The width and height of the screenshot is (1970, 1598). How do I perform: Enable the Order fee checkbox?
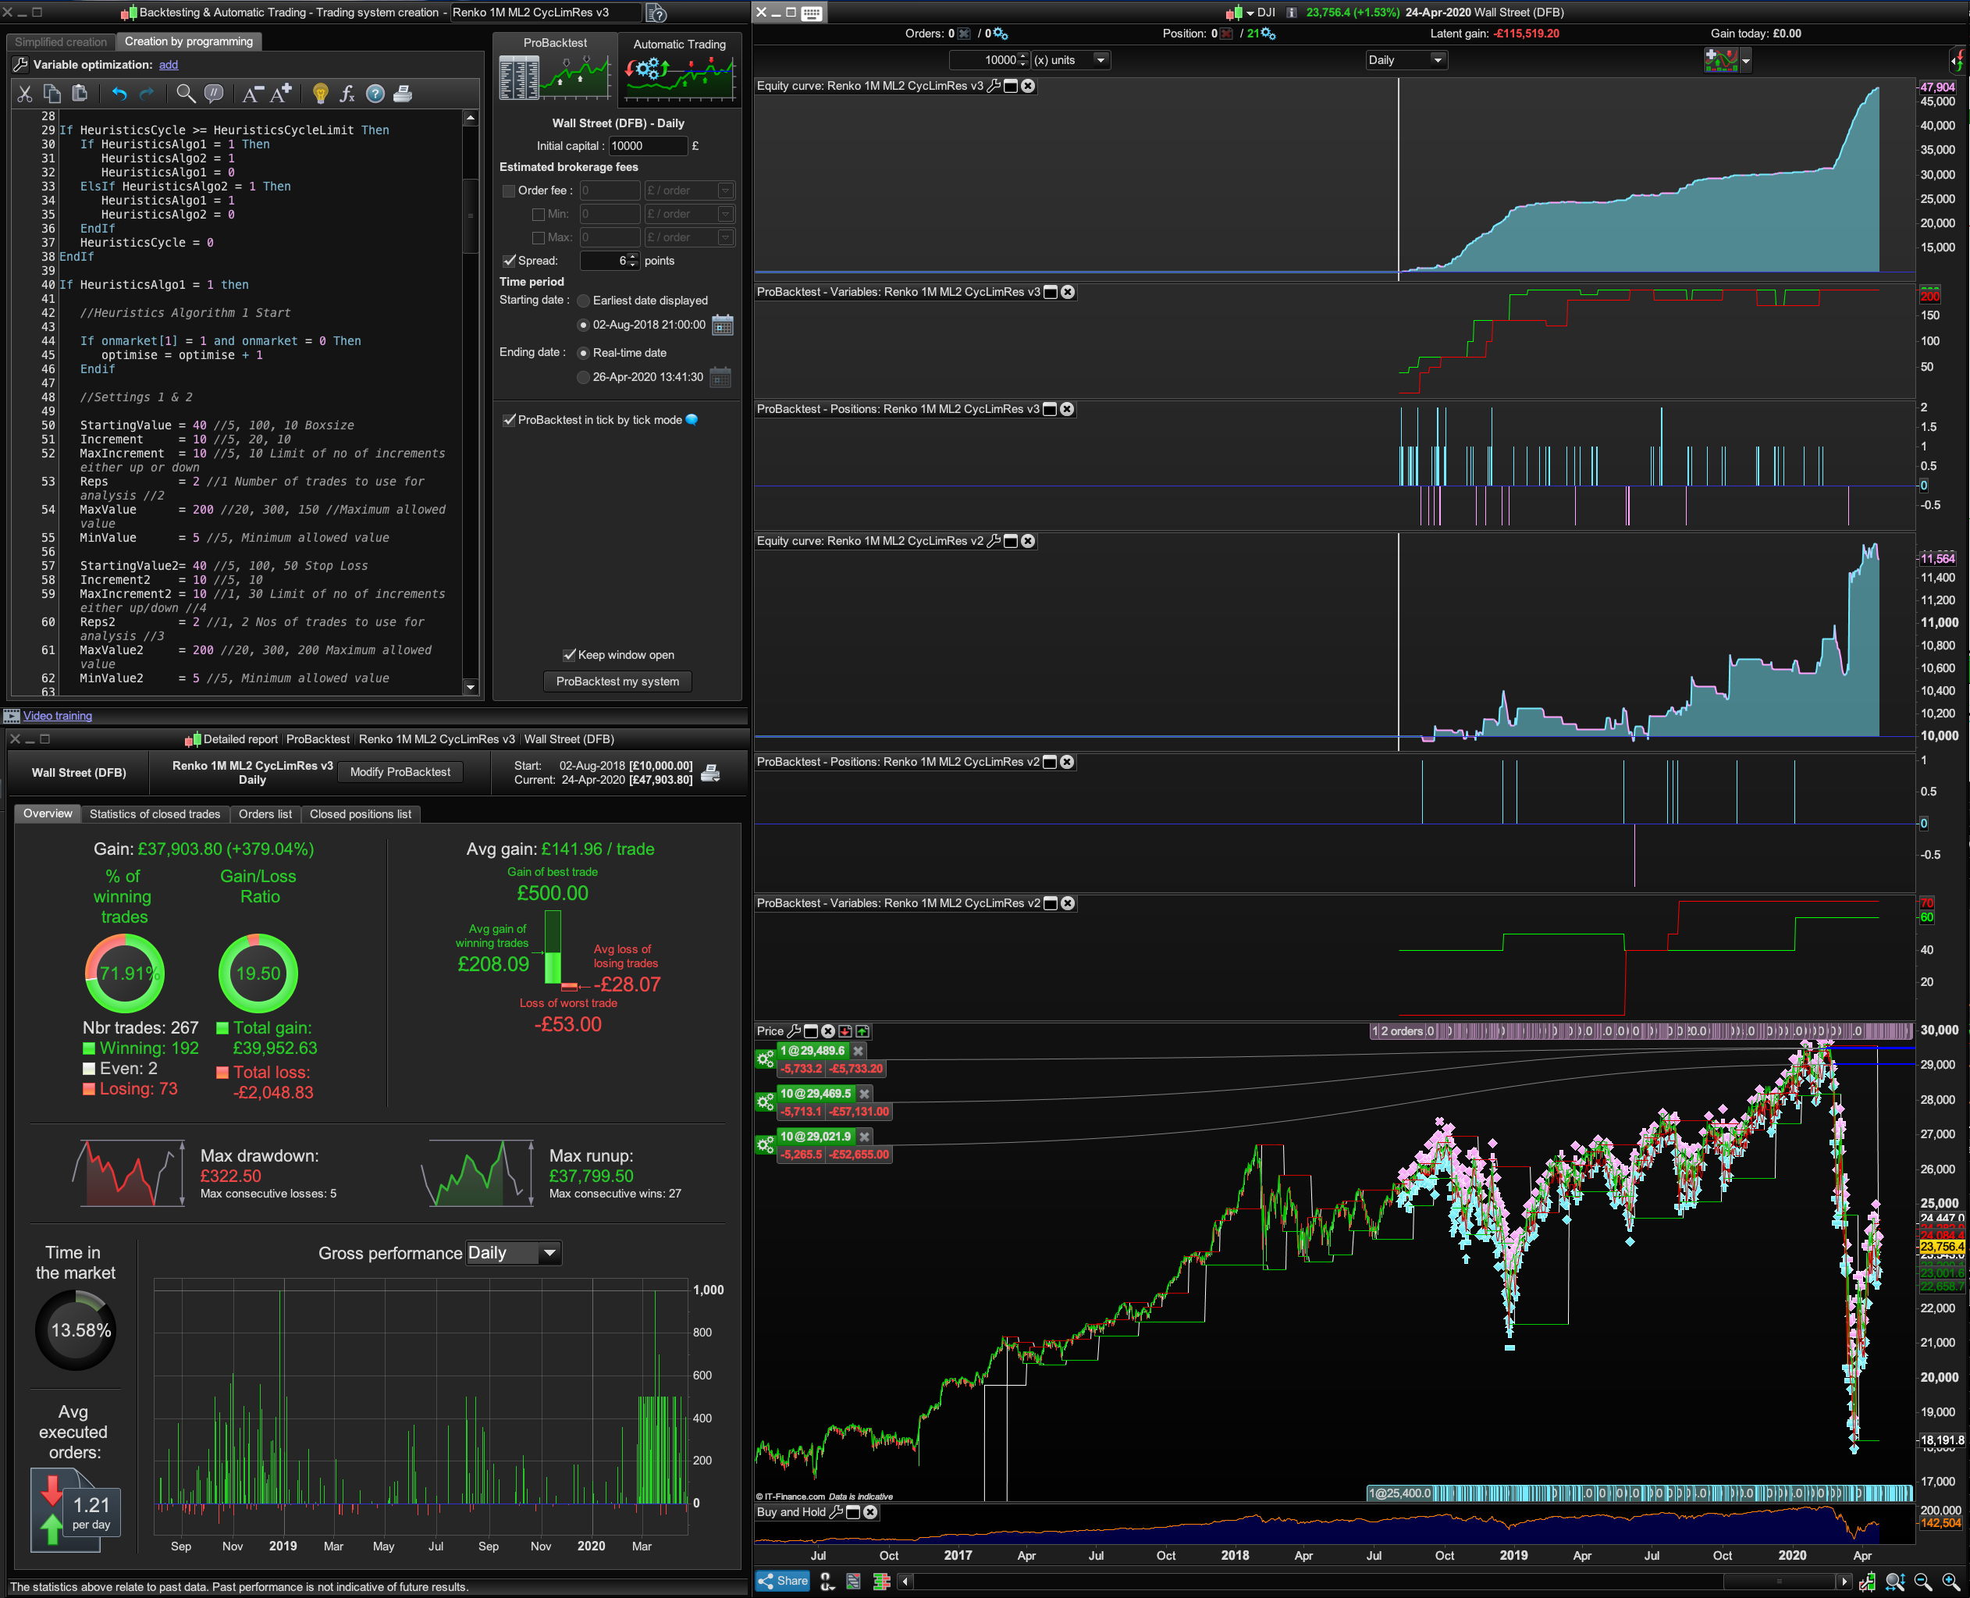point(508,190)
